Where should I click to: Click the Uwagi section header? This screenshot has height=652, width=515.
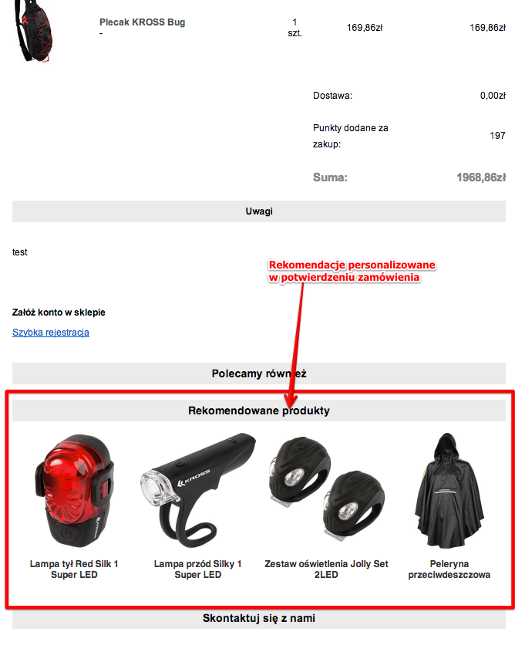click(259, 211)
